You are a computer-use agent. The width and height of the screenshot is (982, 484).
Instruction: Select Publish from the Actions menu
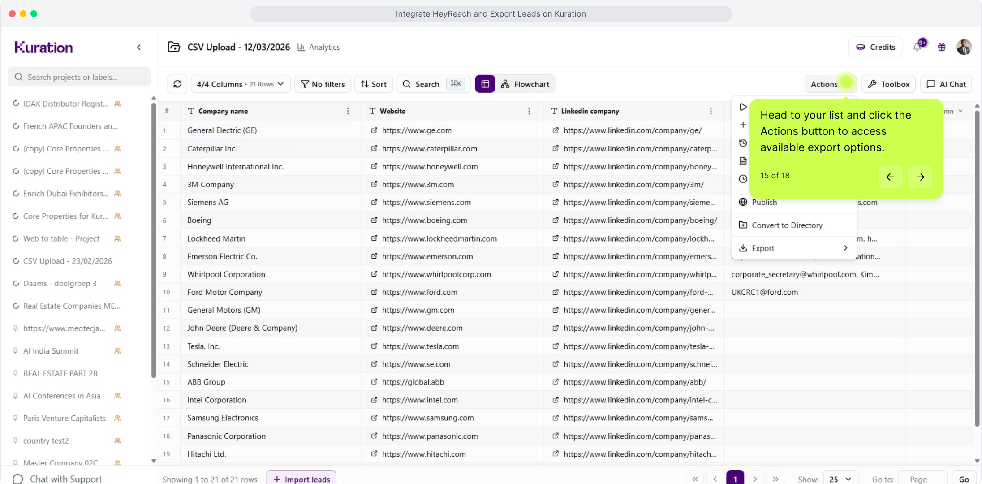tap(794, 202)
